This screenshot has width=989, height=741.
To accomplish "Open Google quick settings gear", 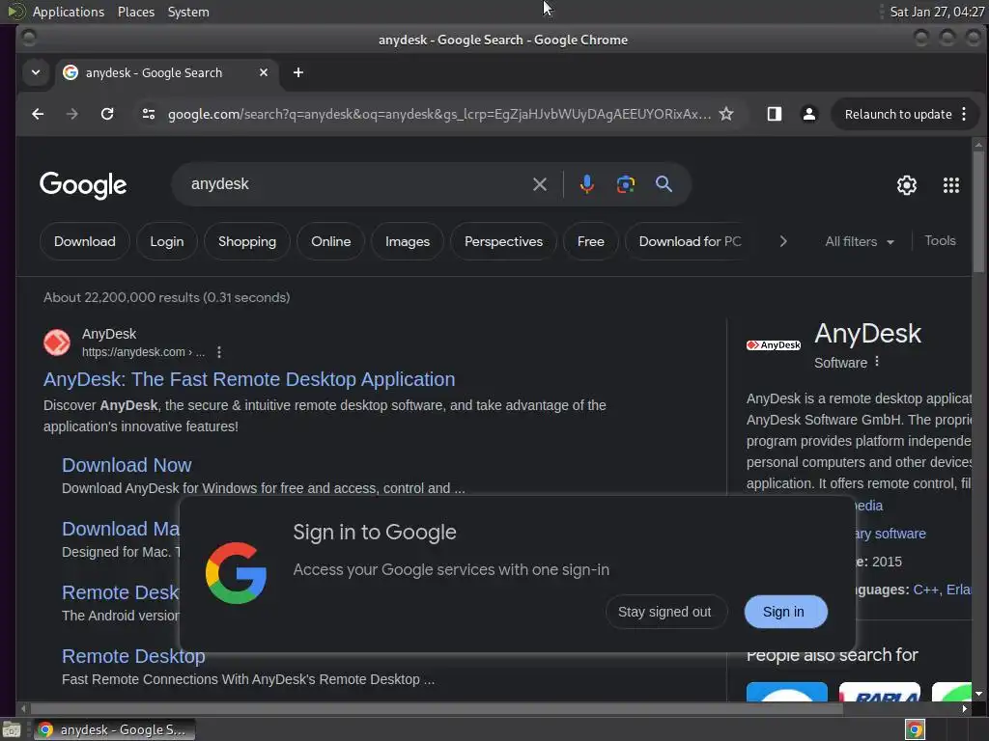I will [x=906, y=185].
